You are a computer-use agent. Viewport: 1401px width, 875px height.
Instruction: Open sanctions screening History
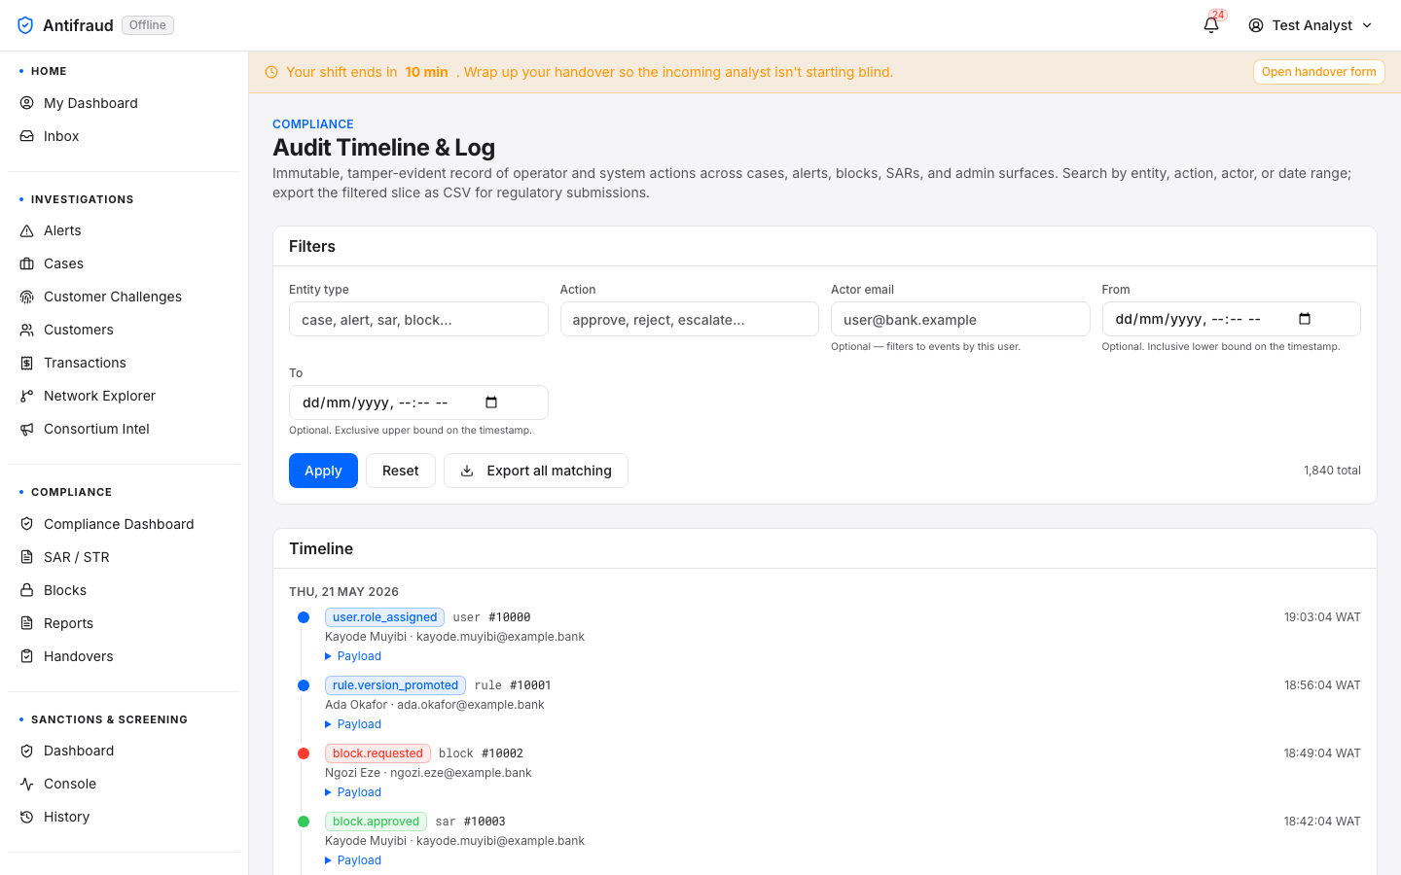(x=124, y=817)
